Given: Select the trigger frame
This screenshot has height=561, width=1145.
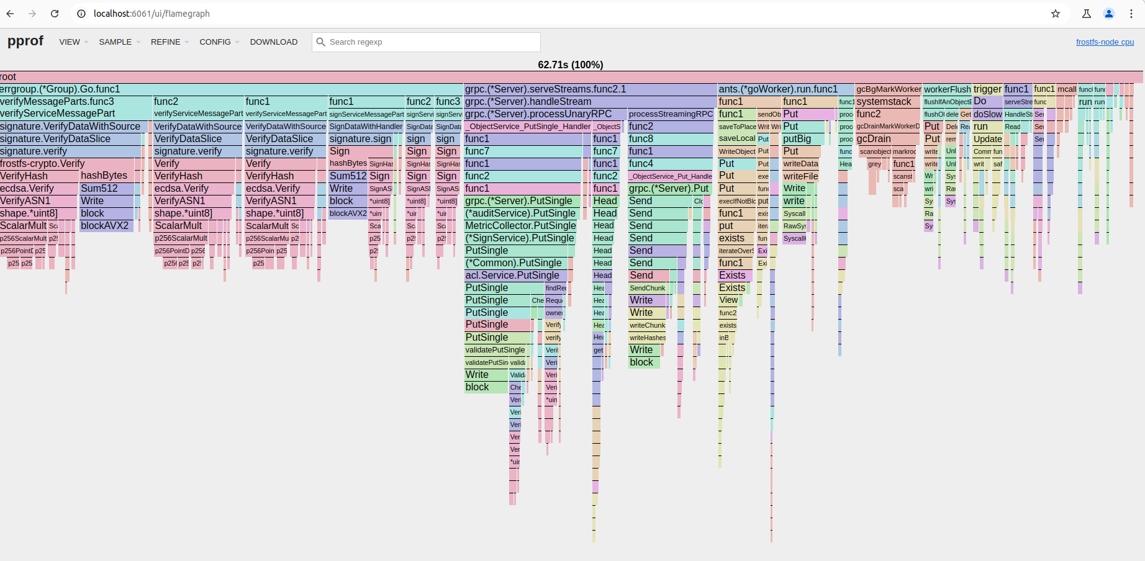Looking at the screenshot, I should [x=988, y=89].
